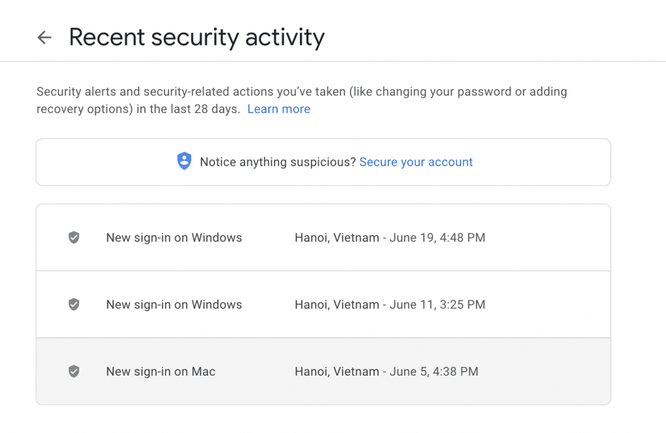Click "Hanoi, Vietnam" in the June 19 row
The image size is (666, 433).
click(x=337, y=237)
